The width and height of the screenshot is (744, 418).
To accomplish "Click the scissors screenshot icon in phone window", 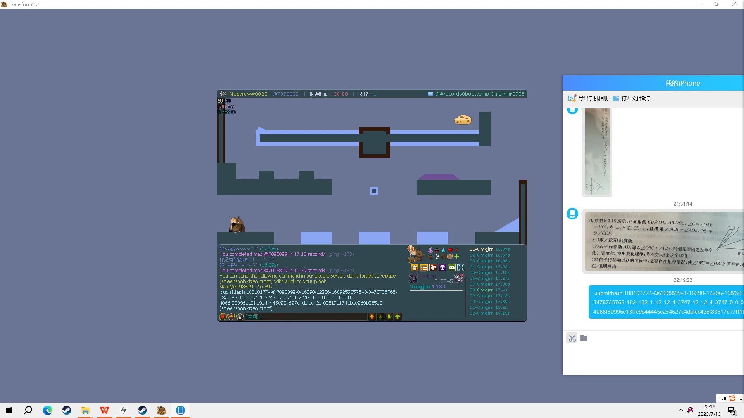I will (572, 338).
